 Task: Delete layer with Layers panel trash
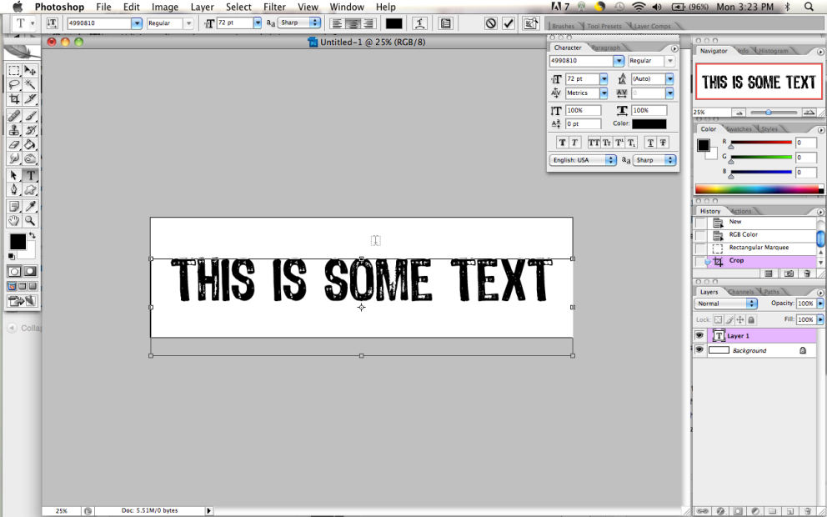[806, 510]
